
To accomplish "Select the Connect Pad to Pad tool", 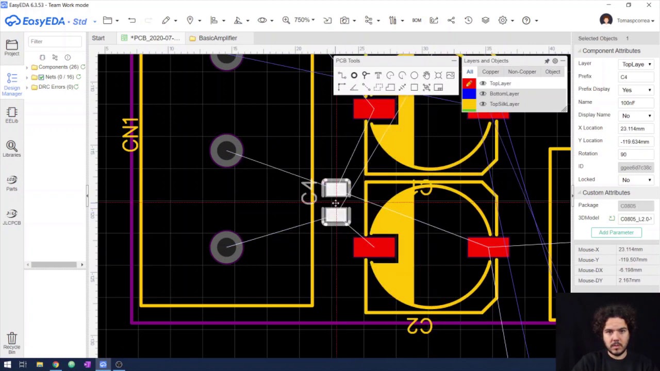I will coord(366,88).
